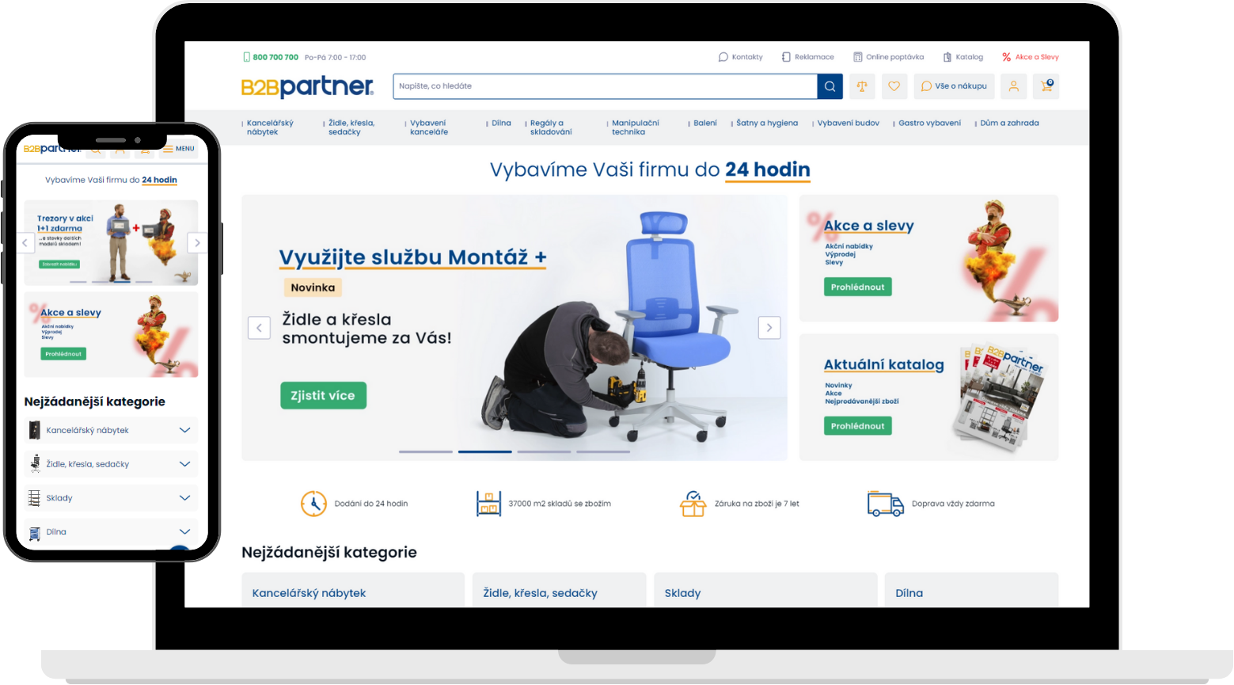Screen dimensions: 1234x685
Task: Go to the next slide on the laptop banner
Action: click(x=769, y=328)
